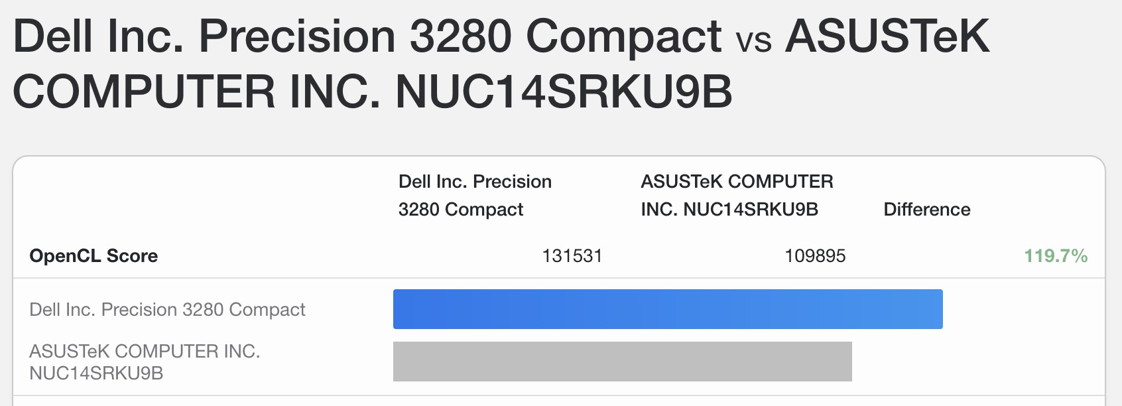The height and width of the screenshot is (406, 1122).
Task: Click the blue Dell Precision score bar
Action: coord(667,309)
